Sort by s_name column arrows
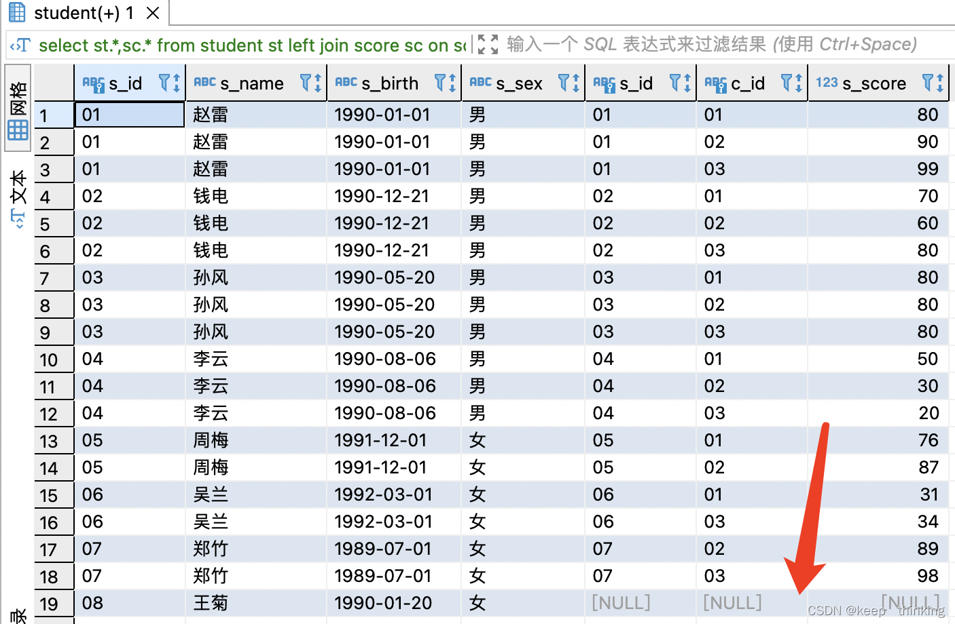 (318, 83)
